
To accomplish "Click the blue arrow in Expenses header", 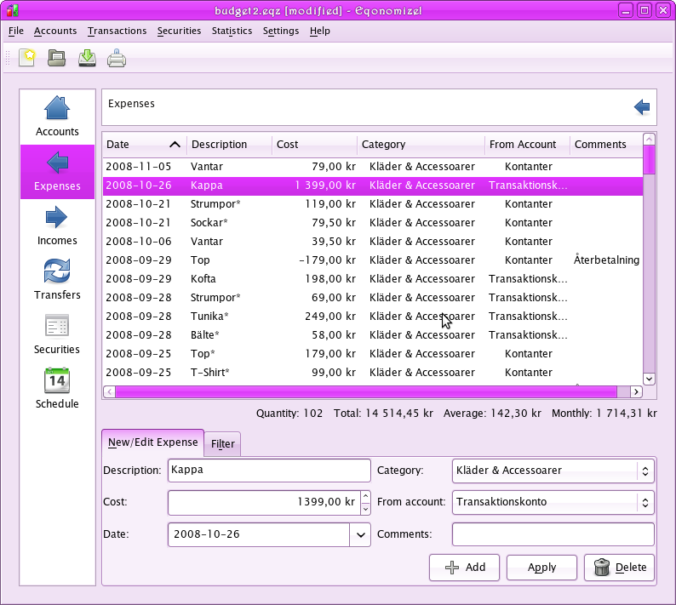I will click(x=642, y=107).
